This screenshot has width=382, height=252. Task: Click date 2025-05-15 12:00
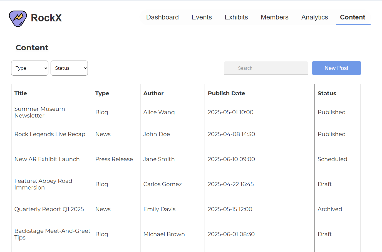pos(230,209)
